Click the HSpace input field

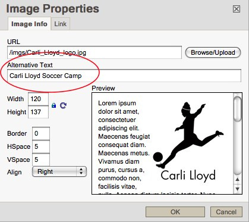(x=41, y=146)
